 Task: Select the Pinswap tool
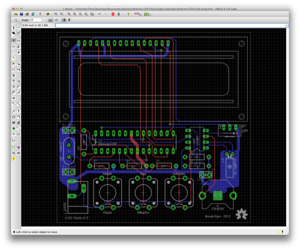click(x=14, y=70)
